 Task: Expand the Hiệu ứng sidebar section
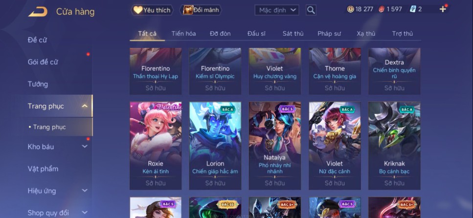coord(85,191)
